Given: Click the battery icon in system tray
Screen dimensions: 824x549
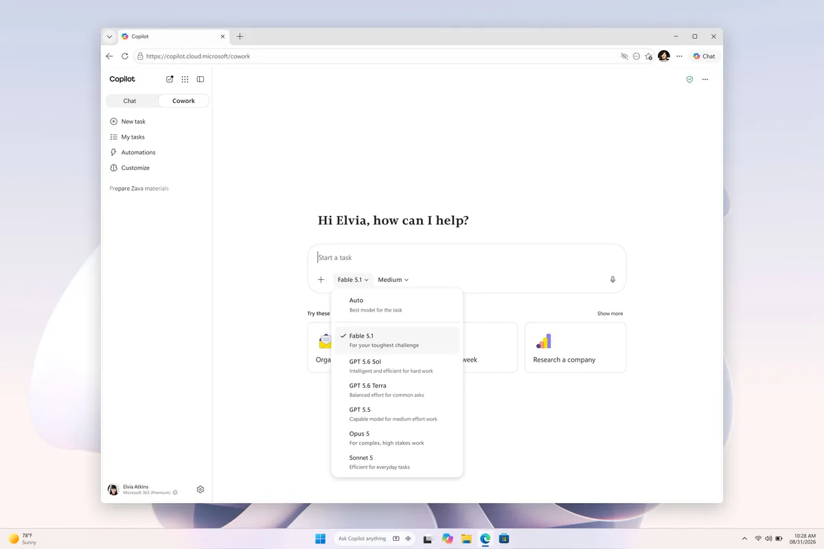Looking at the screenshot, I should coord(779,539).
